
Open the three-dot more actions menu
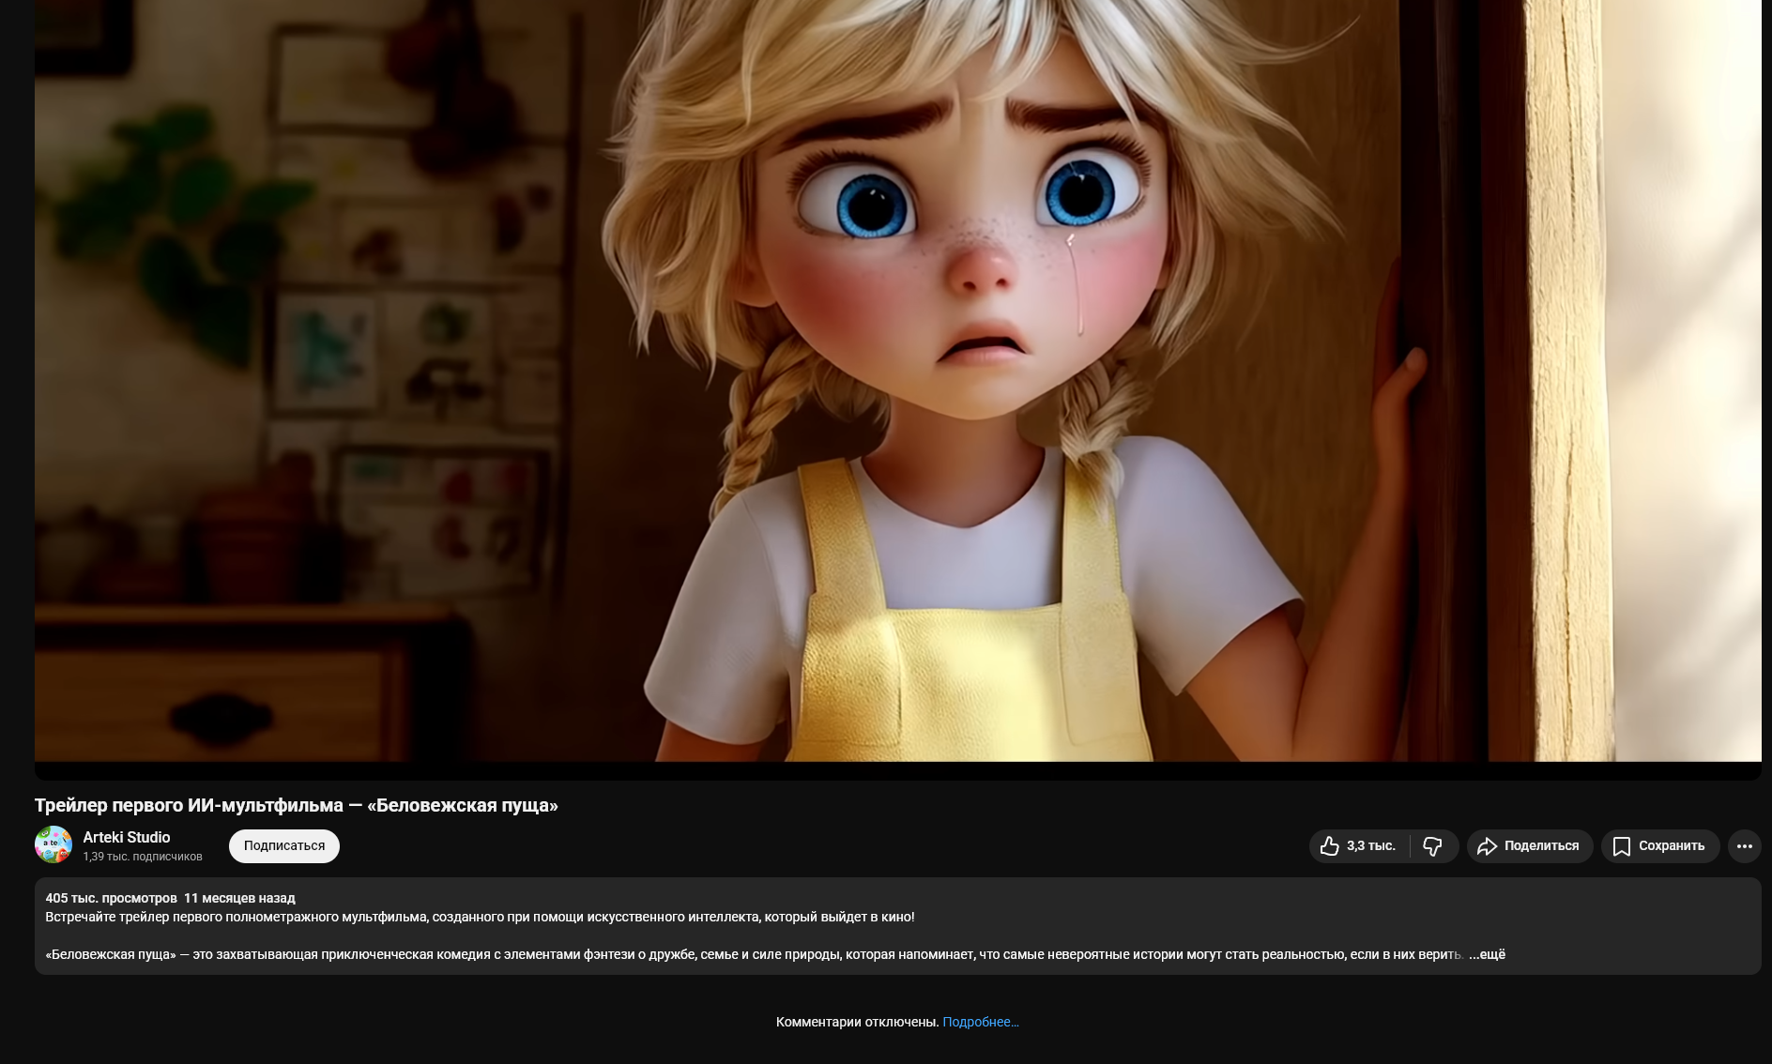pos(1744,846)
